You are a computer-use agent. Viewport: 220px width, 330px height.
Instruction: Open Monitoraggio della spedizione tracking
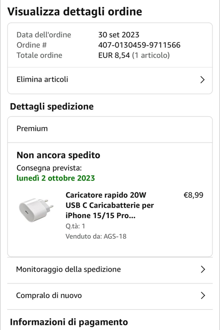68,269
